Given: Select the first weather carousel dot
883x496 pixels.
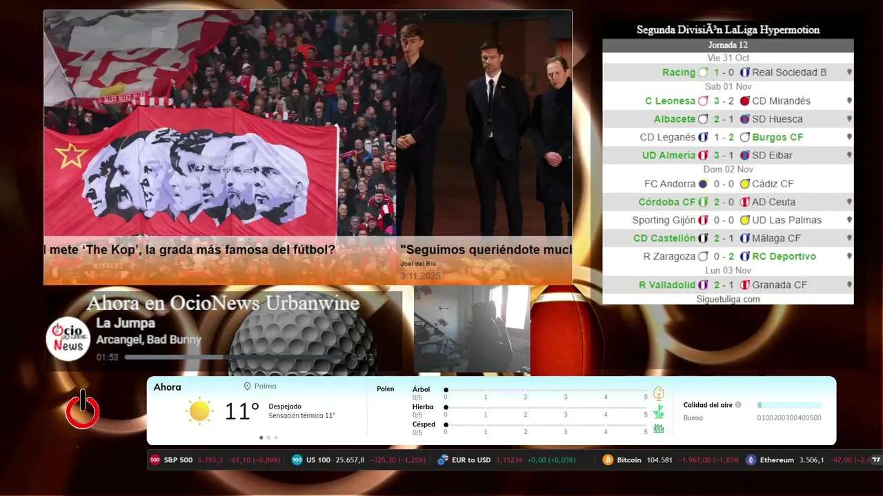Looking at the screenshot, I should tap(261, 437).
